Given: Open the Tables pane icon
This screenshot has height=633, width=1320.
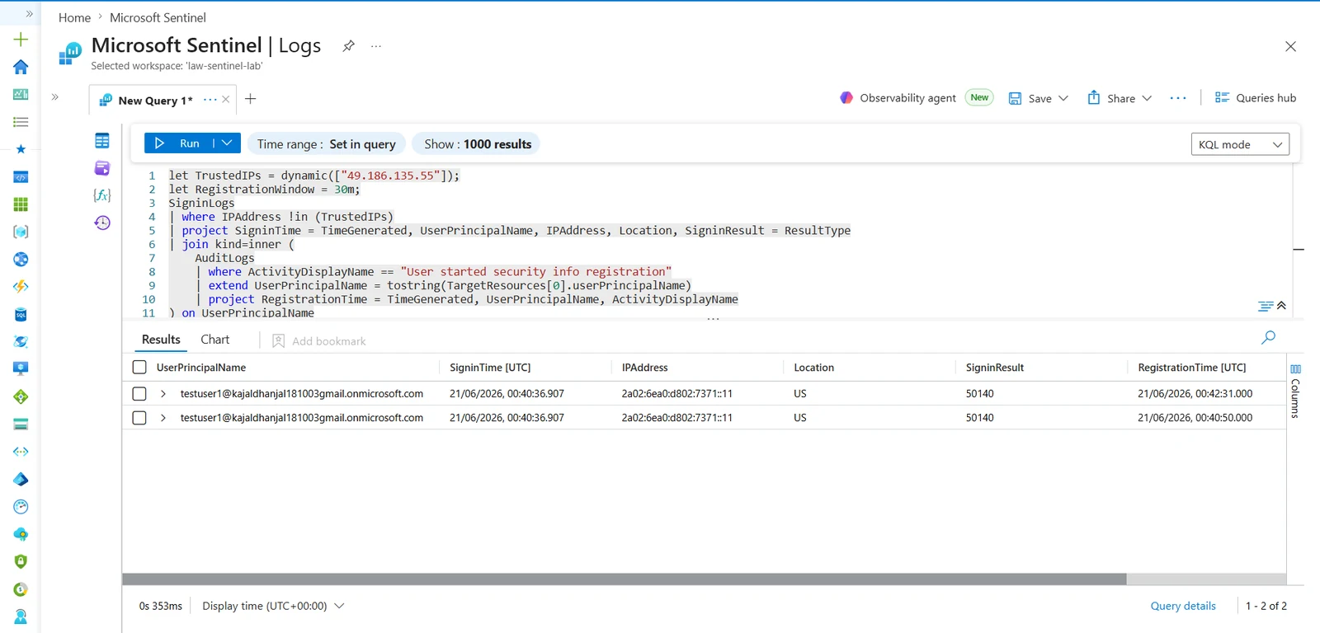Looking at the screenshot, I should (x=102, y=141).
